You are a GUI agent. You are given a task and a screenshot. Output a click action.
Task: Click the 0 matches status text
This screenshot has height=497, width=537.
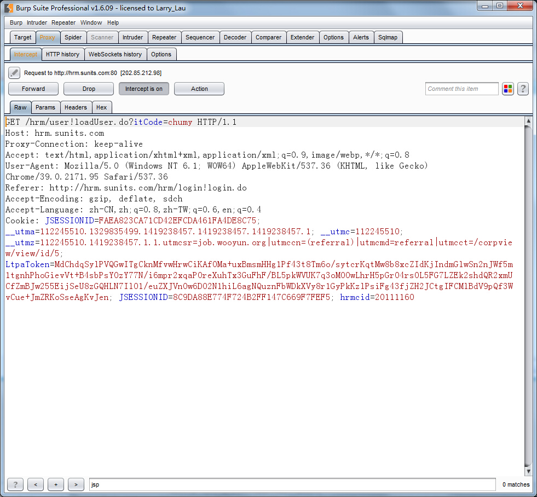point(516,484)
